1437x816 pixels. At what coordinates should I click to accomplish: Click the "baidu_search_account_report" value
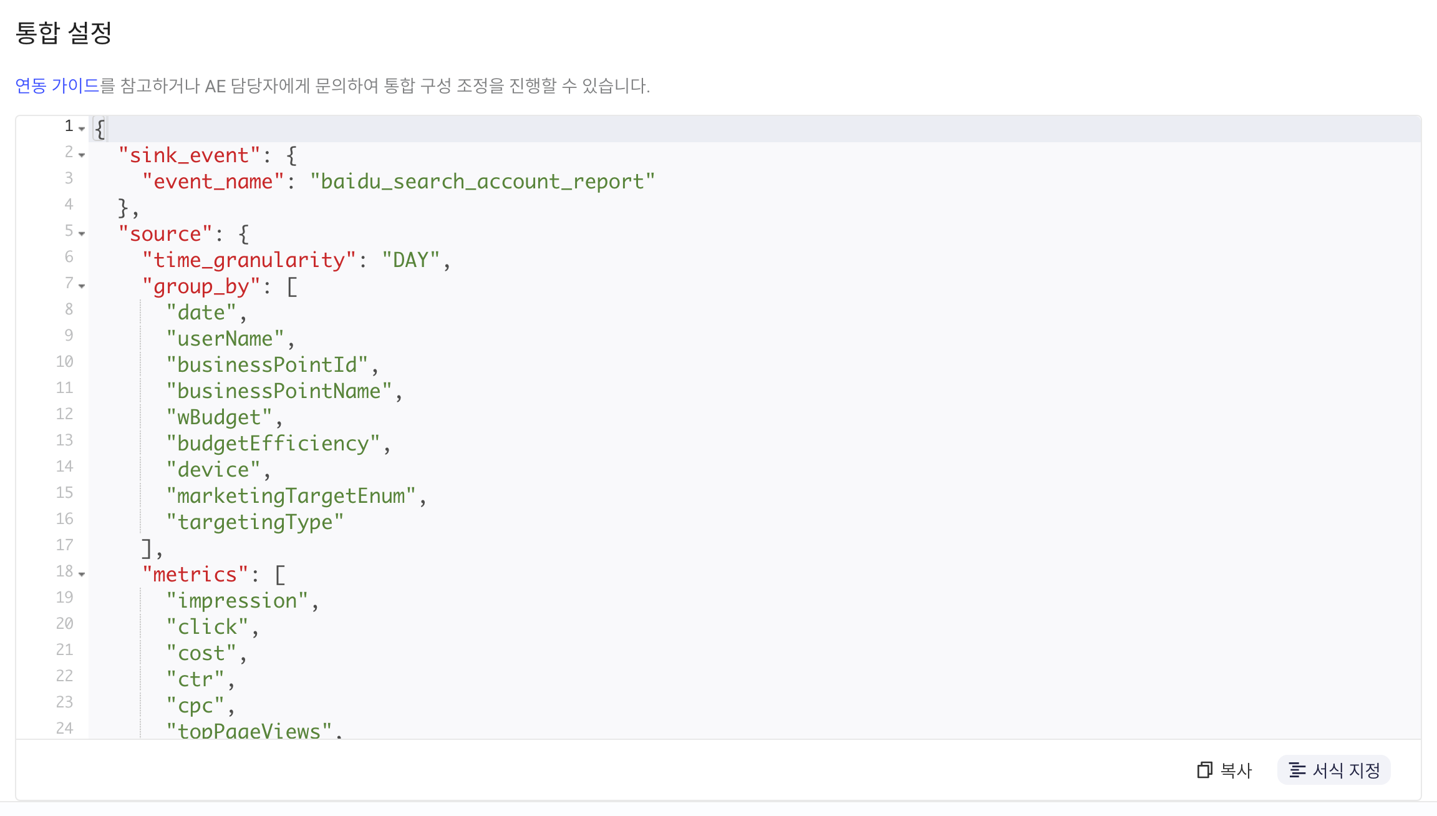point(482,182)
